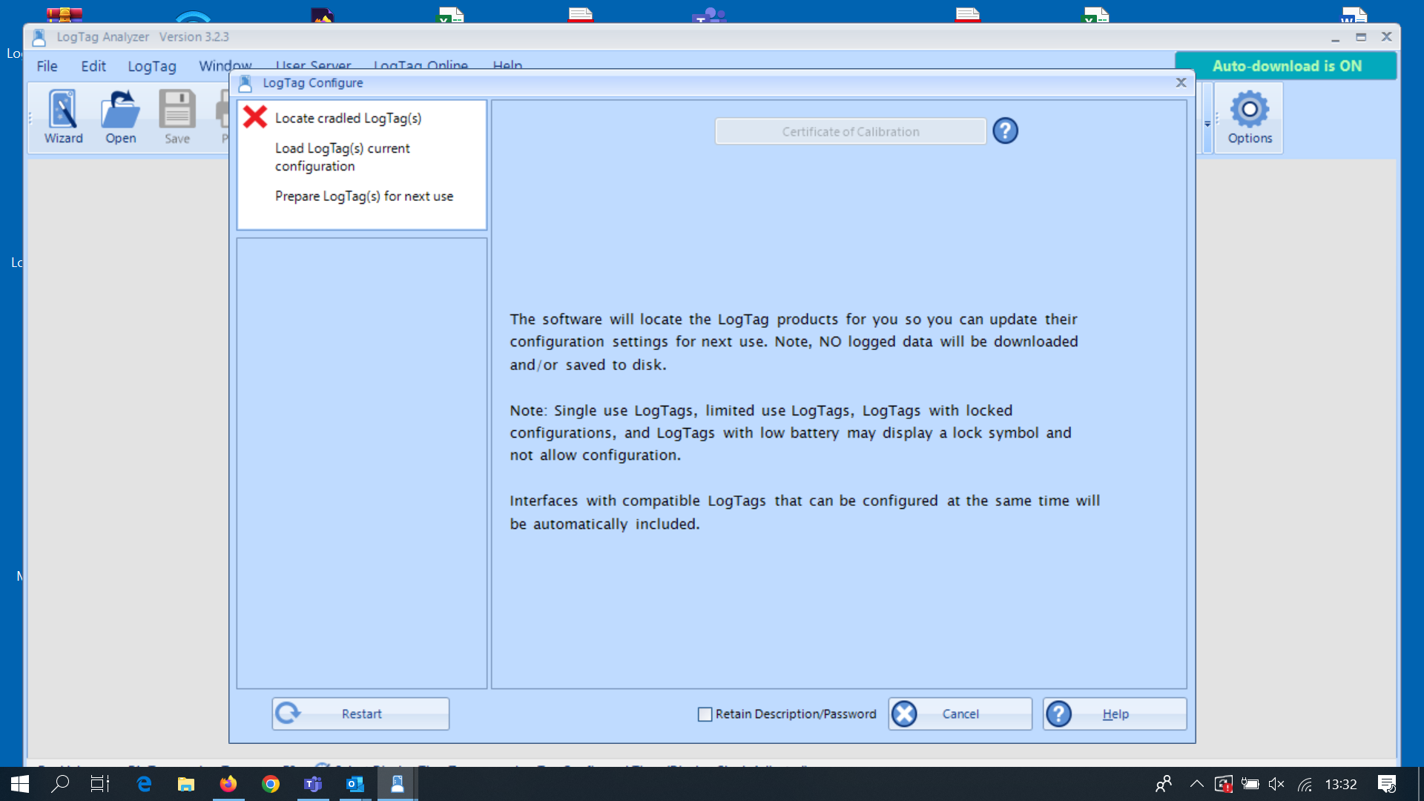The height and width of the screenshot is (801, 1424).
Task: Click the Certificate of Calibration button
Action: 850,131
